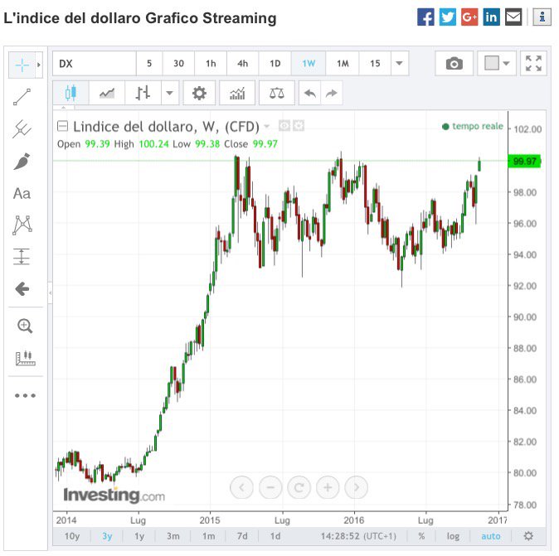This screenshot has width=559, height=556.
Task: Select the pitchfork tool
Action: point(22,128)
